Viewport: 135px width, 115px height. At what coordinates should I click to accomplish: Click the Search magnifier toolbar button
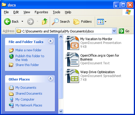coord(61,22)
